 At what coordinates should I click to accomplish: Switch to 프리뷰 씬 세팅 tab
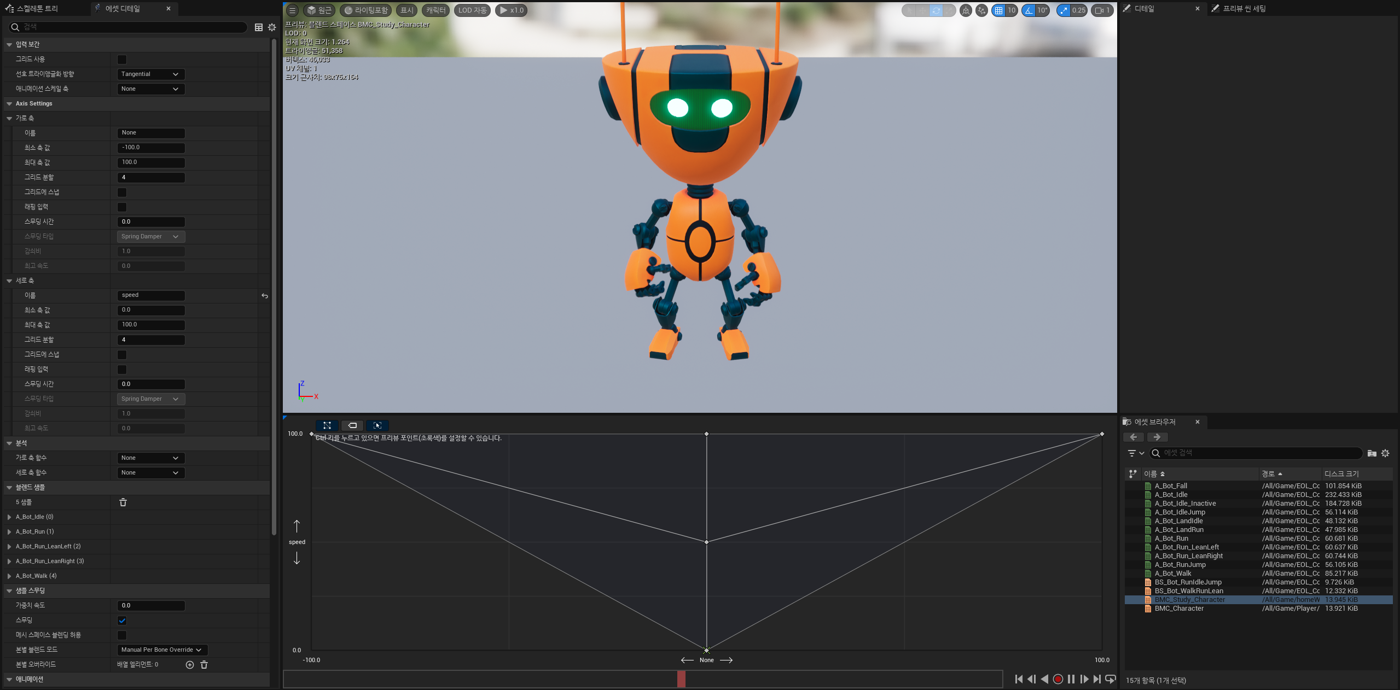click(1244, 9)
